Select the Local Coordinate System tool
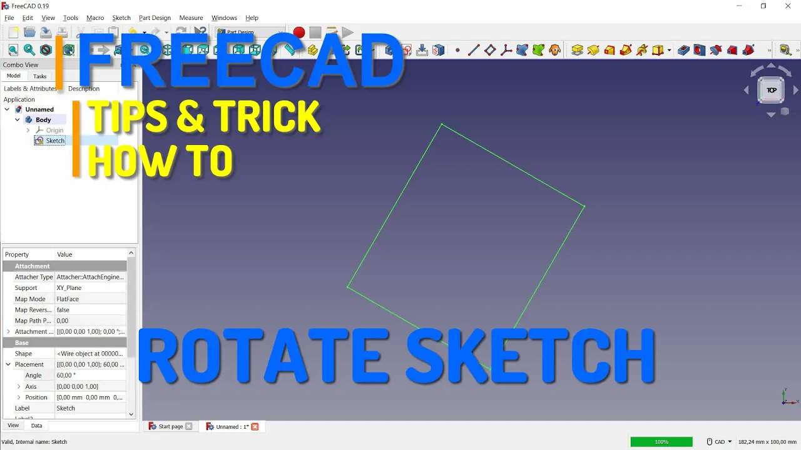This screenshot has height=450, width=801. [x=506, y=50]
